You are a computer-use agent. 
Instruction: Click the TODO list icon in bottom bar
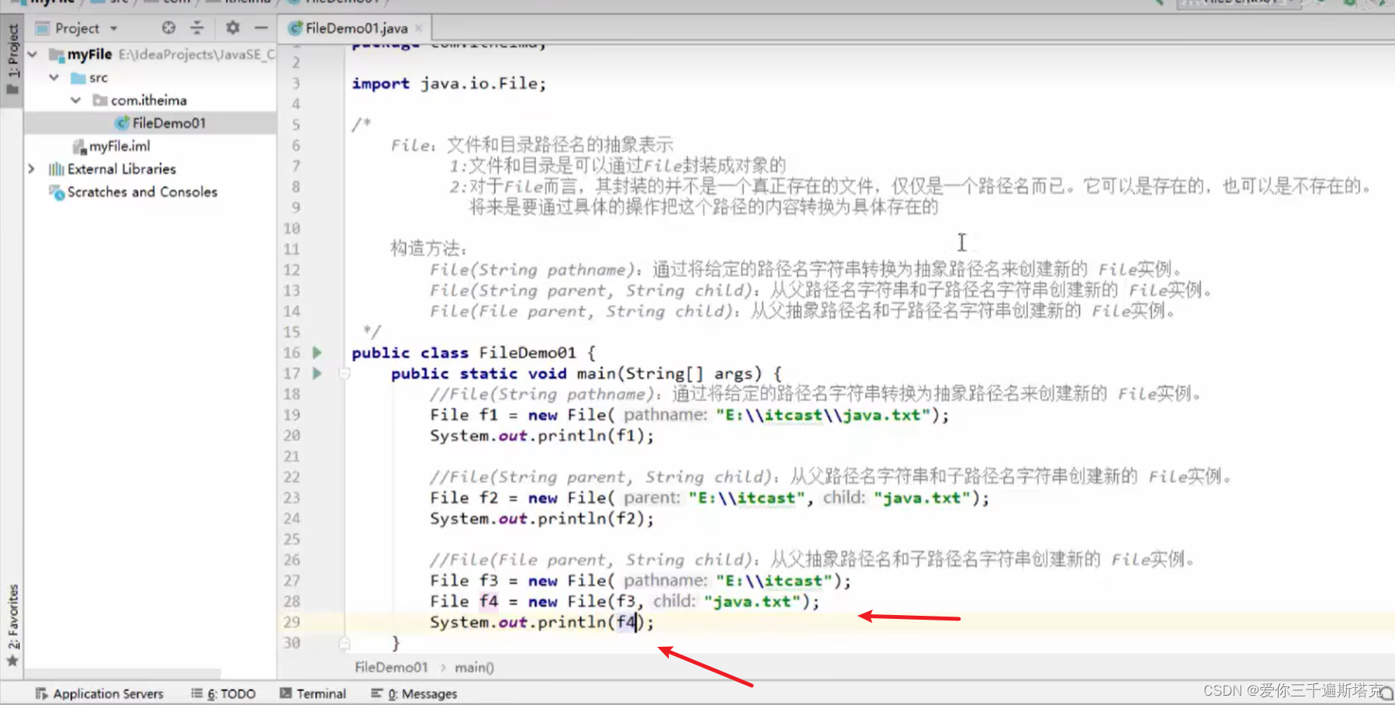click(197, 693)
